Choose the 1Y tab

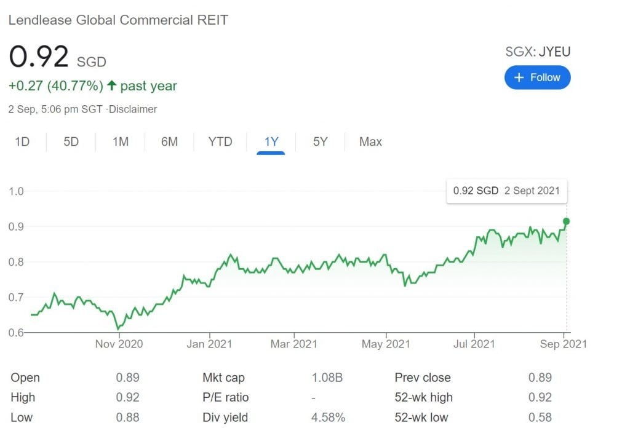[x=271, y=141]
